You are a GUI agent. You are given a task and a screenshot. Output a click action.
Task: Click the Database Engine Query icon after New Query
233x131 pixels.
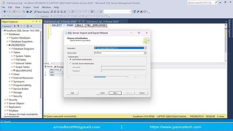pyautogui.click(x=52, y=12)
